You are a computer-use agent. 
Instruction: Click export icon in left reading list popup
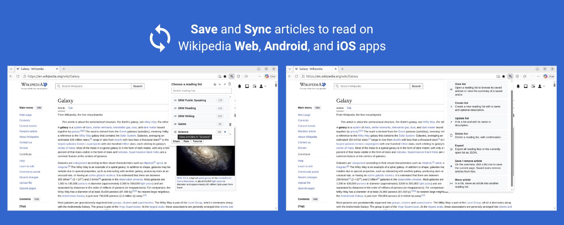pyautogui.click(x=215, y=84)
